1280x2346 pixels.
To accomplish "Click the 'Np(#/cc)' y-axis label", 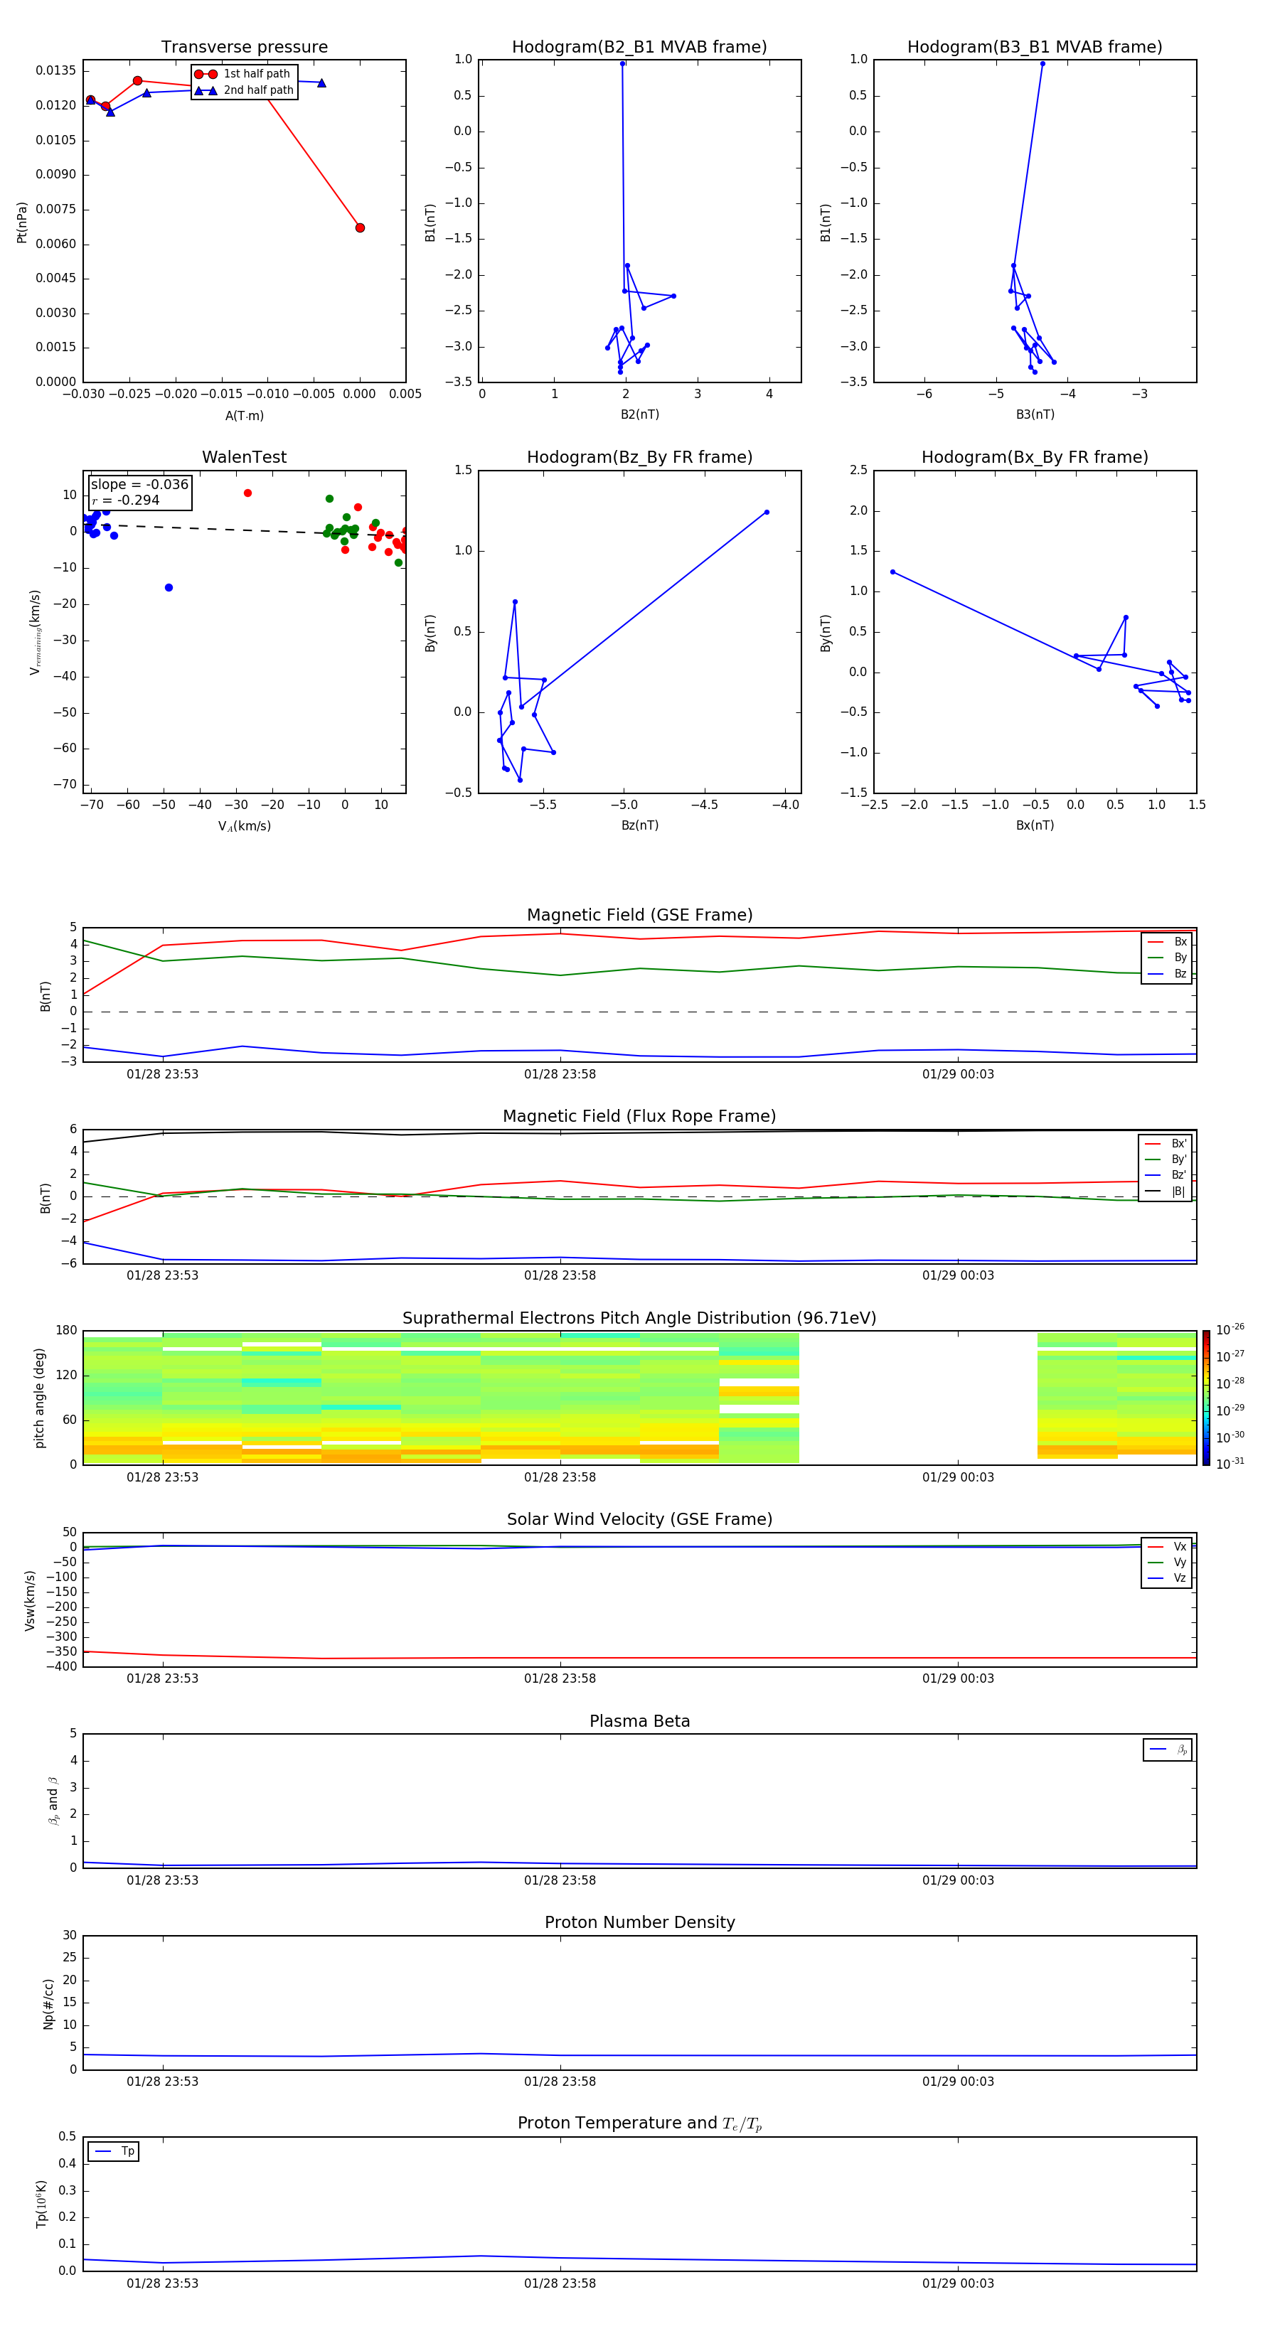I will click(48, 2003).
